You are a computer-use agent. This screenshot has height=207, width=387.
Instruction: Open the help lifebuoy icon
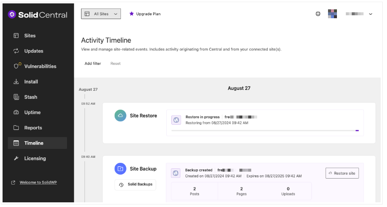[x=318, y=14]
